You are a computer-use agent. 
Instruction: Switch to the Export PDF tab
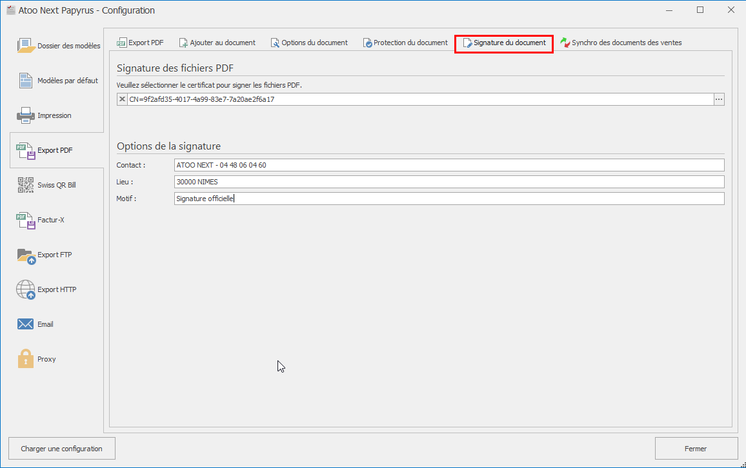tap(140, 43)
